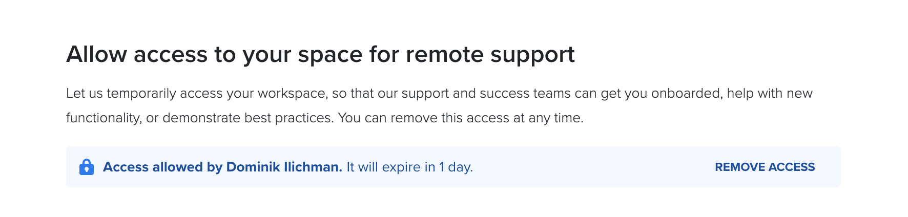Click 'You can remove this access at any time.'
908x217 pixels.
coord(461,118)
